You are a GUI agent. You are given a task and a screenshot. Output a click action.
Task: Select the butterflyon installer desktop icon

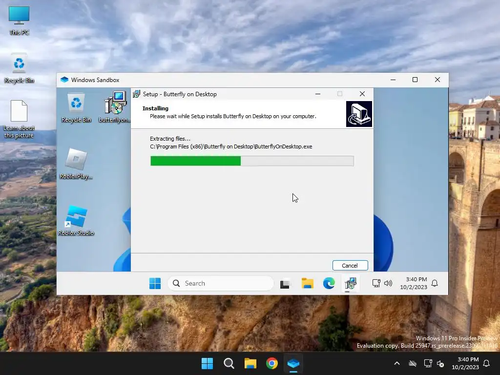click(x=115, y=107)
